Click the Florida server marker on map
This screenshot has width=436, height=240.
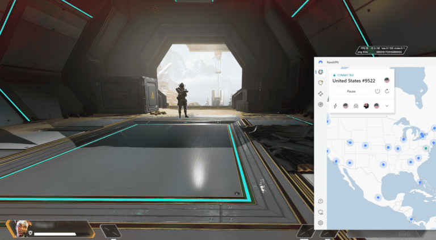coord(421,183)
